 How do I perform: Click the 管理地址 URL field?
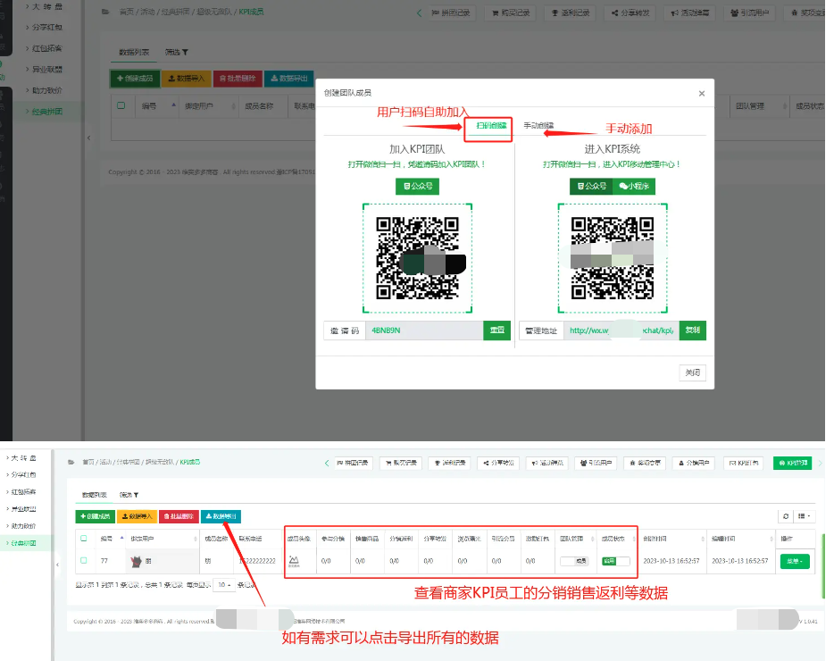click(621, 330)
